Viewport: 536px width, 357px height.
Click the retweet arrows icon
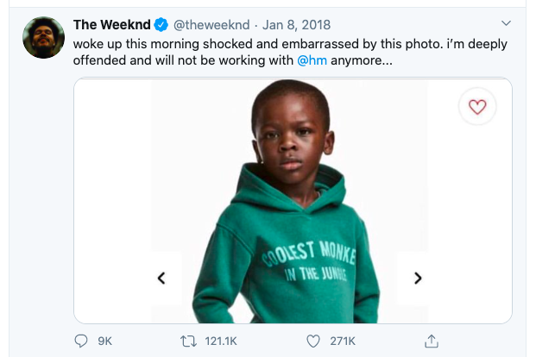click(185, 341)
